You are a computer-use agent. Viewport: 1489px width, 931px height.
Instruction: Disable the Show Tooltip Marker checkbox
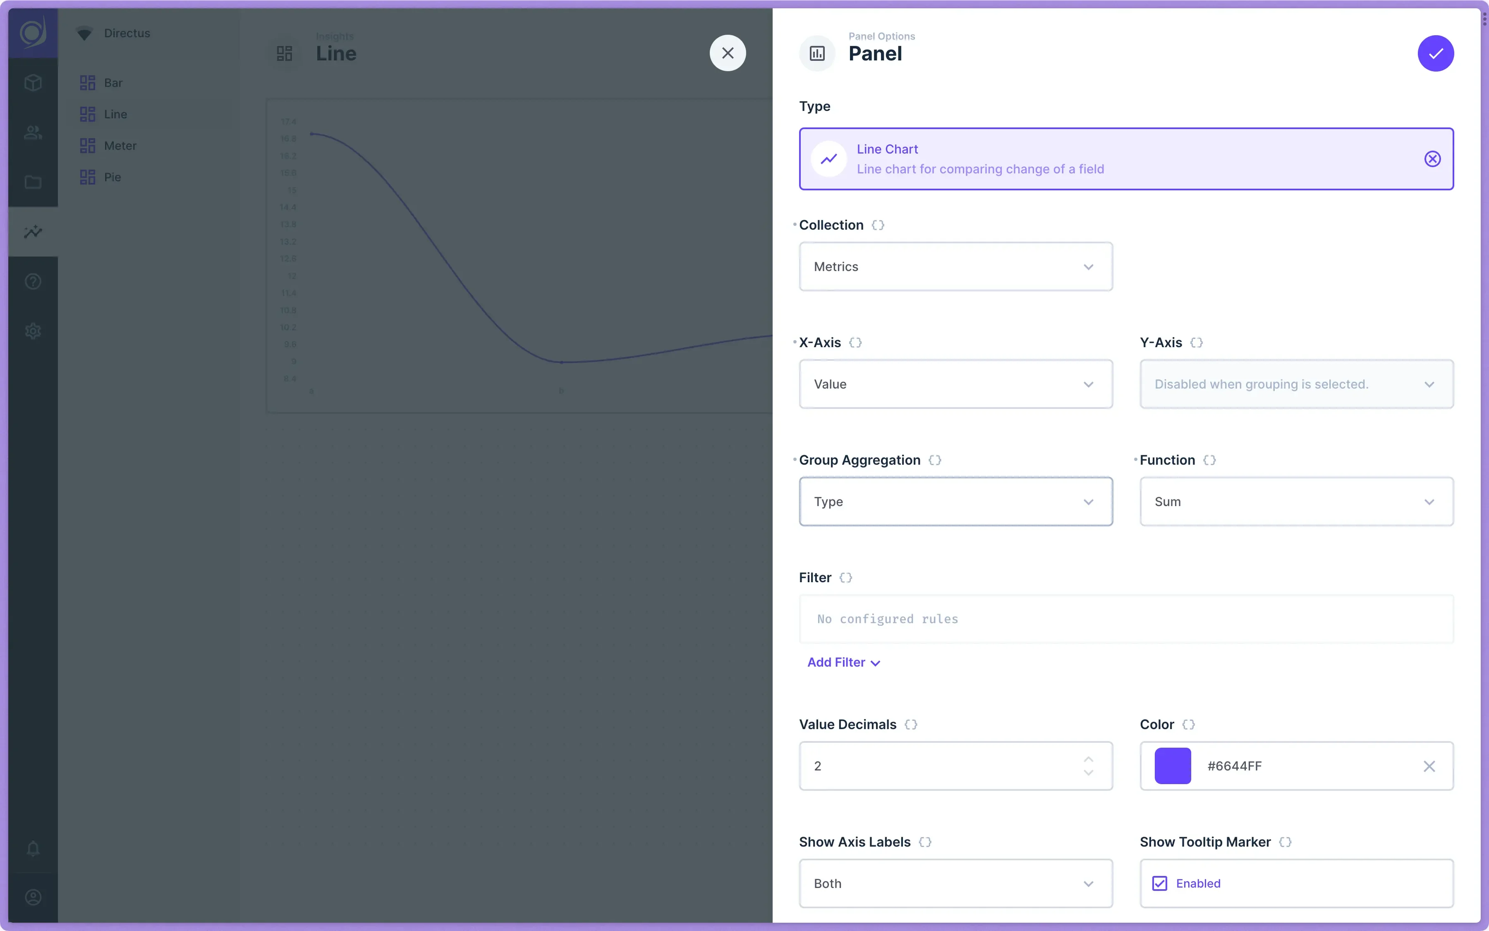click(1159, 883)
